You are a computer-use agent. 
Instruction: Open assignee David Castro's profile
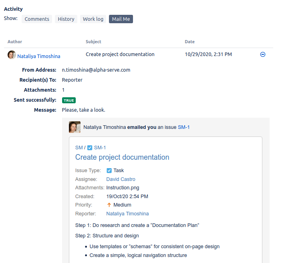pos(121,179)
